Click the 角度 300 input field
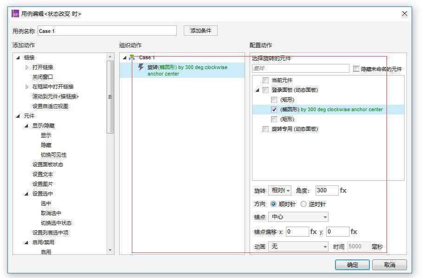This screenshot has width=426, height=278. pyautogui.click(x=327, y=190)
